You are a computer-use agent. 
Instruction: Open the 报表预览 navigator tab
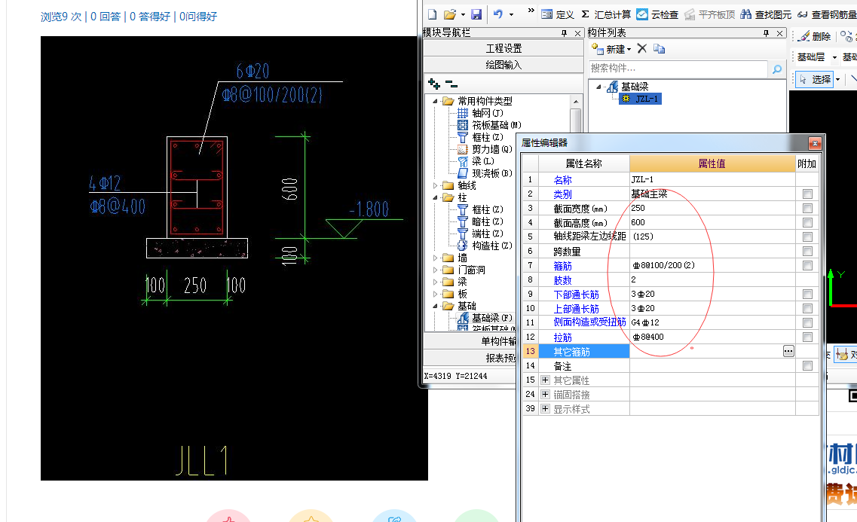pyautogui.click(x=470, y=358)
